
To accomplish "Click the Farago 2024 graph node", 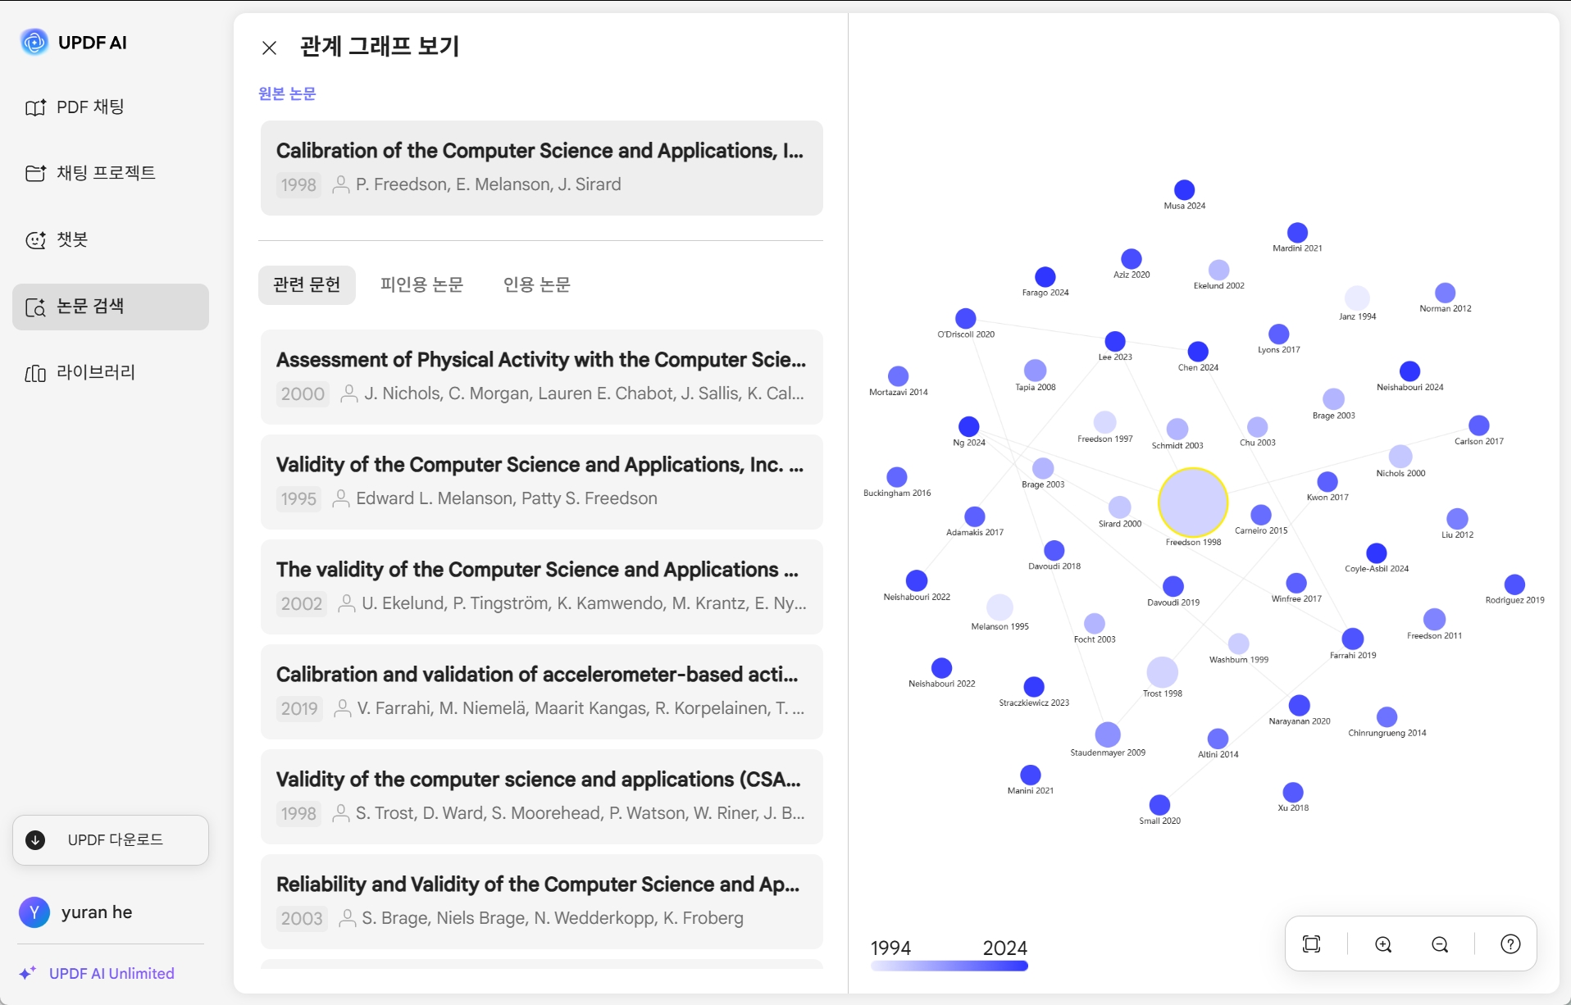I will click(1045, 276).
